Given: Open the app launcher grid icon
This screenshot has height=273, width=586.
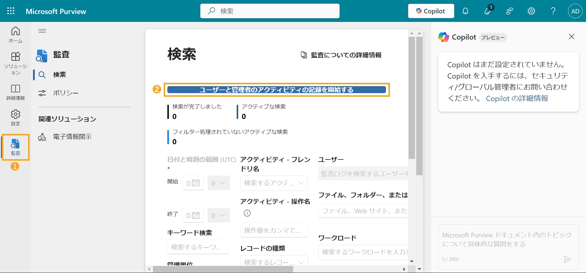Looking at the screenshot, I should pyautogui.click(x=11, y=11).
